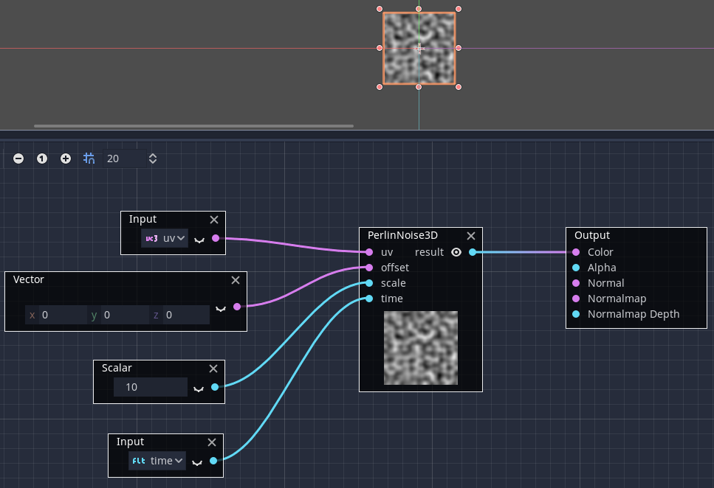The width and height of the screenshot is (714, 488).
Task: Click the port expand icon on uv Input node
Action: (x=198, y=239)
